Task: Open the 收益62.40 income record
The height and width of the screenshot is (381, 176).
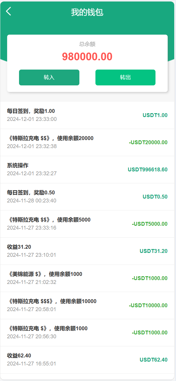Action: [87, 360]
